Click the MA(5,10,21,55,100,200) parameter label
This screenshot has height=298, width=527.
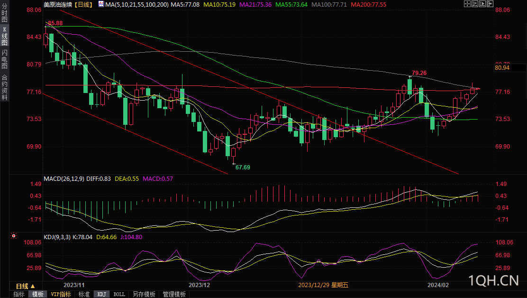coord(137,4)
